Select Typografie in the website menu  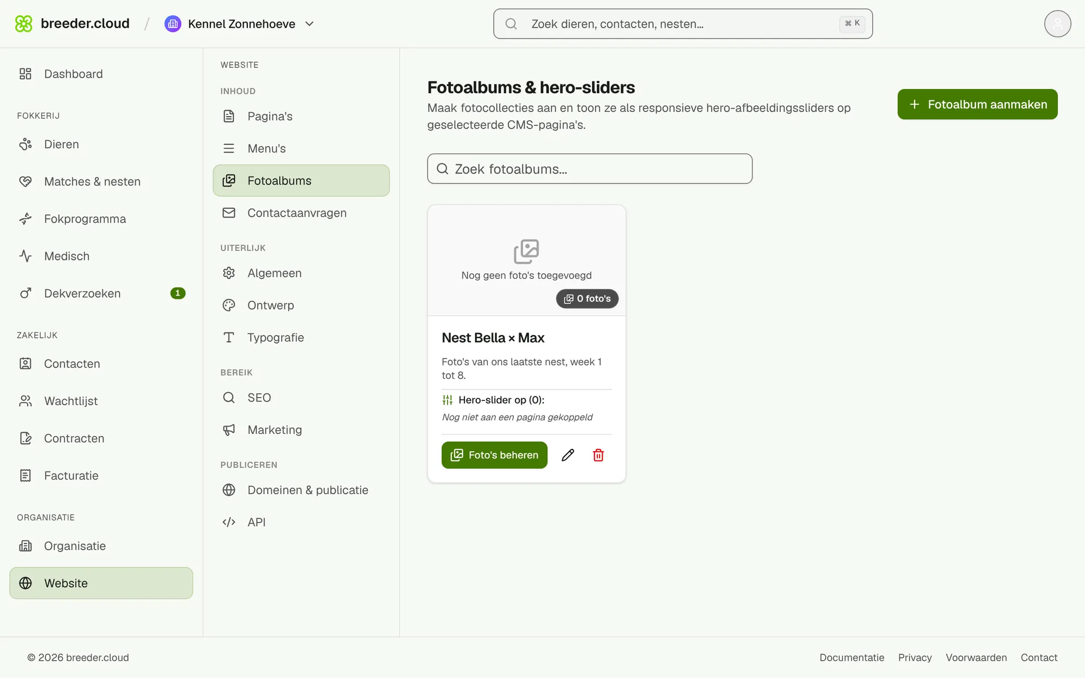pos(301,337)
